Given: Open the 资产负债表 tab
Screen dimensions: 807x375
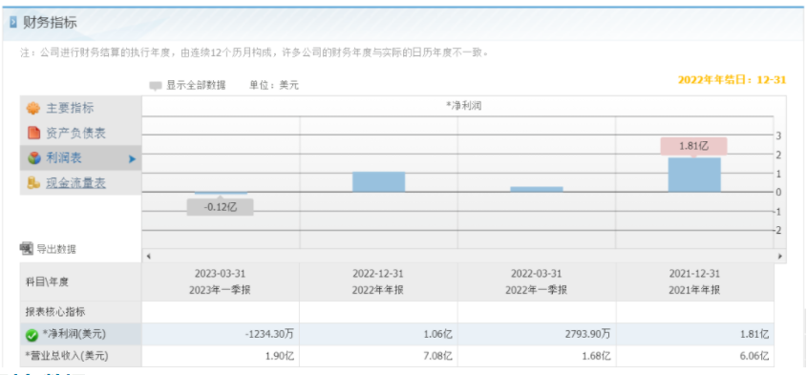Looking at the screenshot, I should 81,134.
